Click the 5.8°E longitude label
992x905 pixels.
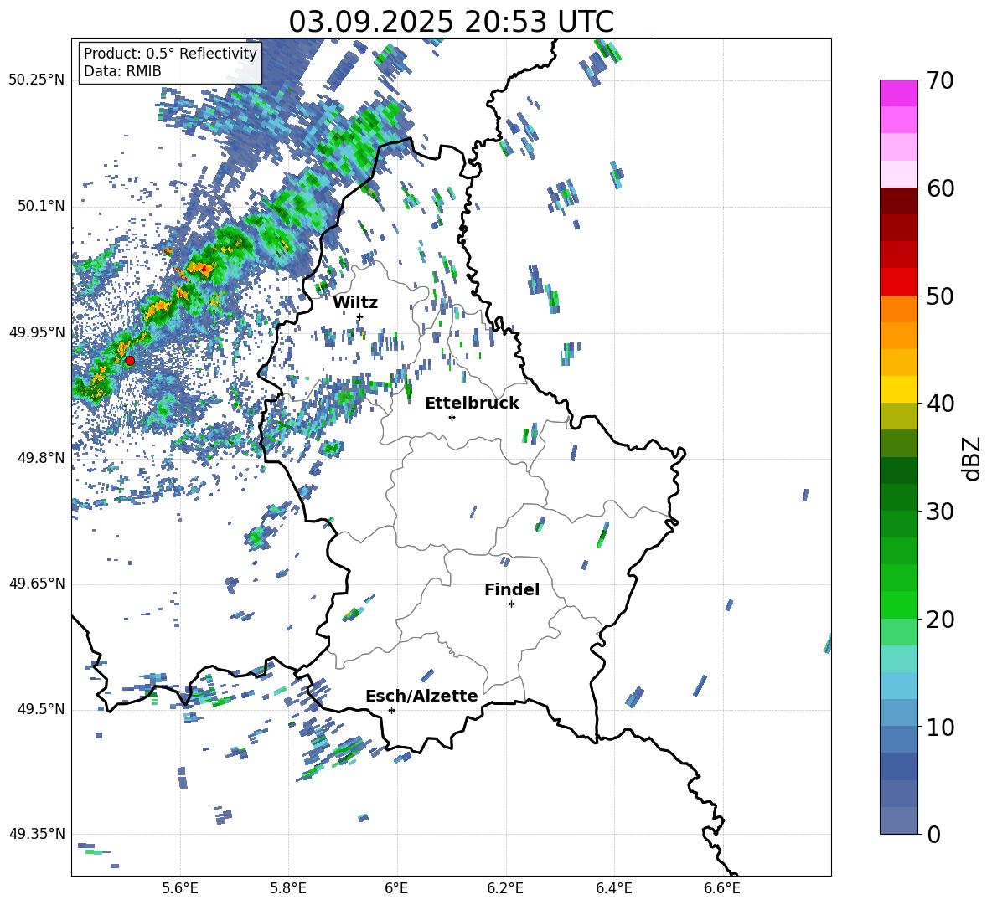[288, 888]
